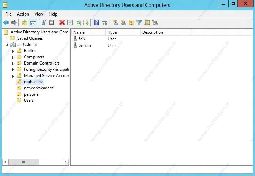This screenshot has height=176, width=255.
Task: Select networkakademi organizational unit
Action: coord(39,88)
